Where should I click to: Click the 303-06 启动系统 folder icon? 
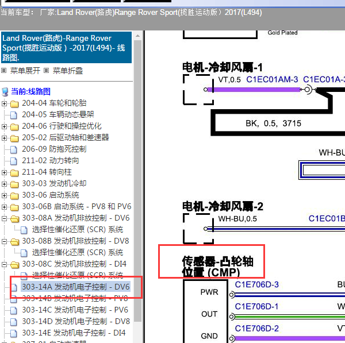(x=14, y=195)
